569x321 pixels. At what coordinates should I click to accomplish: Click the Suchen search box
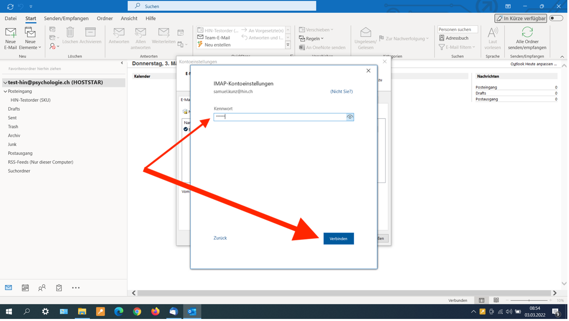pos(222,6)
